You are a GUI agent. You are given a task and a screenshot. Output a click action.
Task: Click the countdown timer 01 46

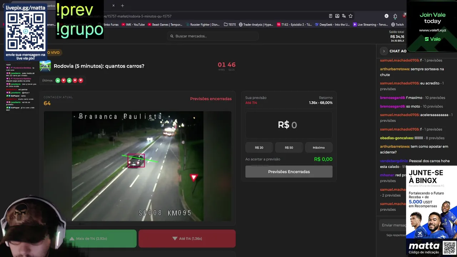227,66
